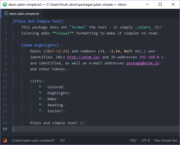Click the words 'e-mail addresses' on line 8
The image size is (180, 145).
pos(106,63)
